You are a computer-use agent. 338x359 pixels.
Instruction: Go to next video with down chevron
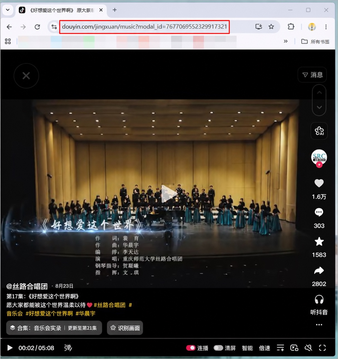[x=319, y=107]
